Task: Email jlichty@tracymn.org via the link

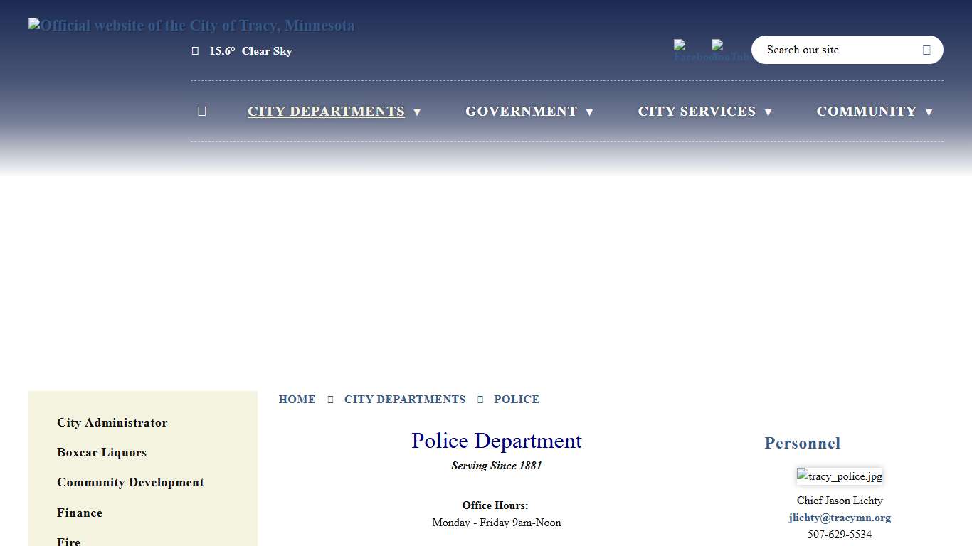Action: [x=840, y=518]
